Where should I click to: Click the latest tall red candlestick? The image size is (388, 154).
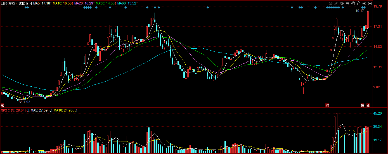coord(368,19)
